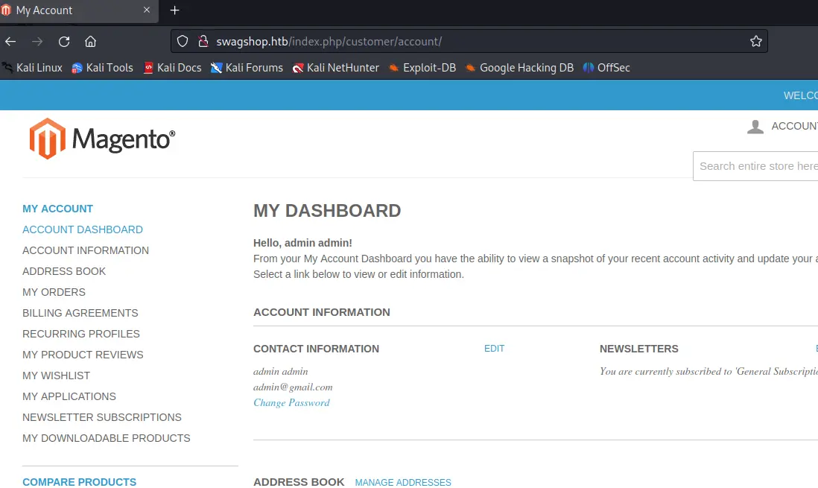The width and height of the screenshot is (818, 488).
Task: Click the Contact Information heading
Action: pos(316,349)
